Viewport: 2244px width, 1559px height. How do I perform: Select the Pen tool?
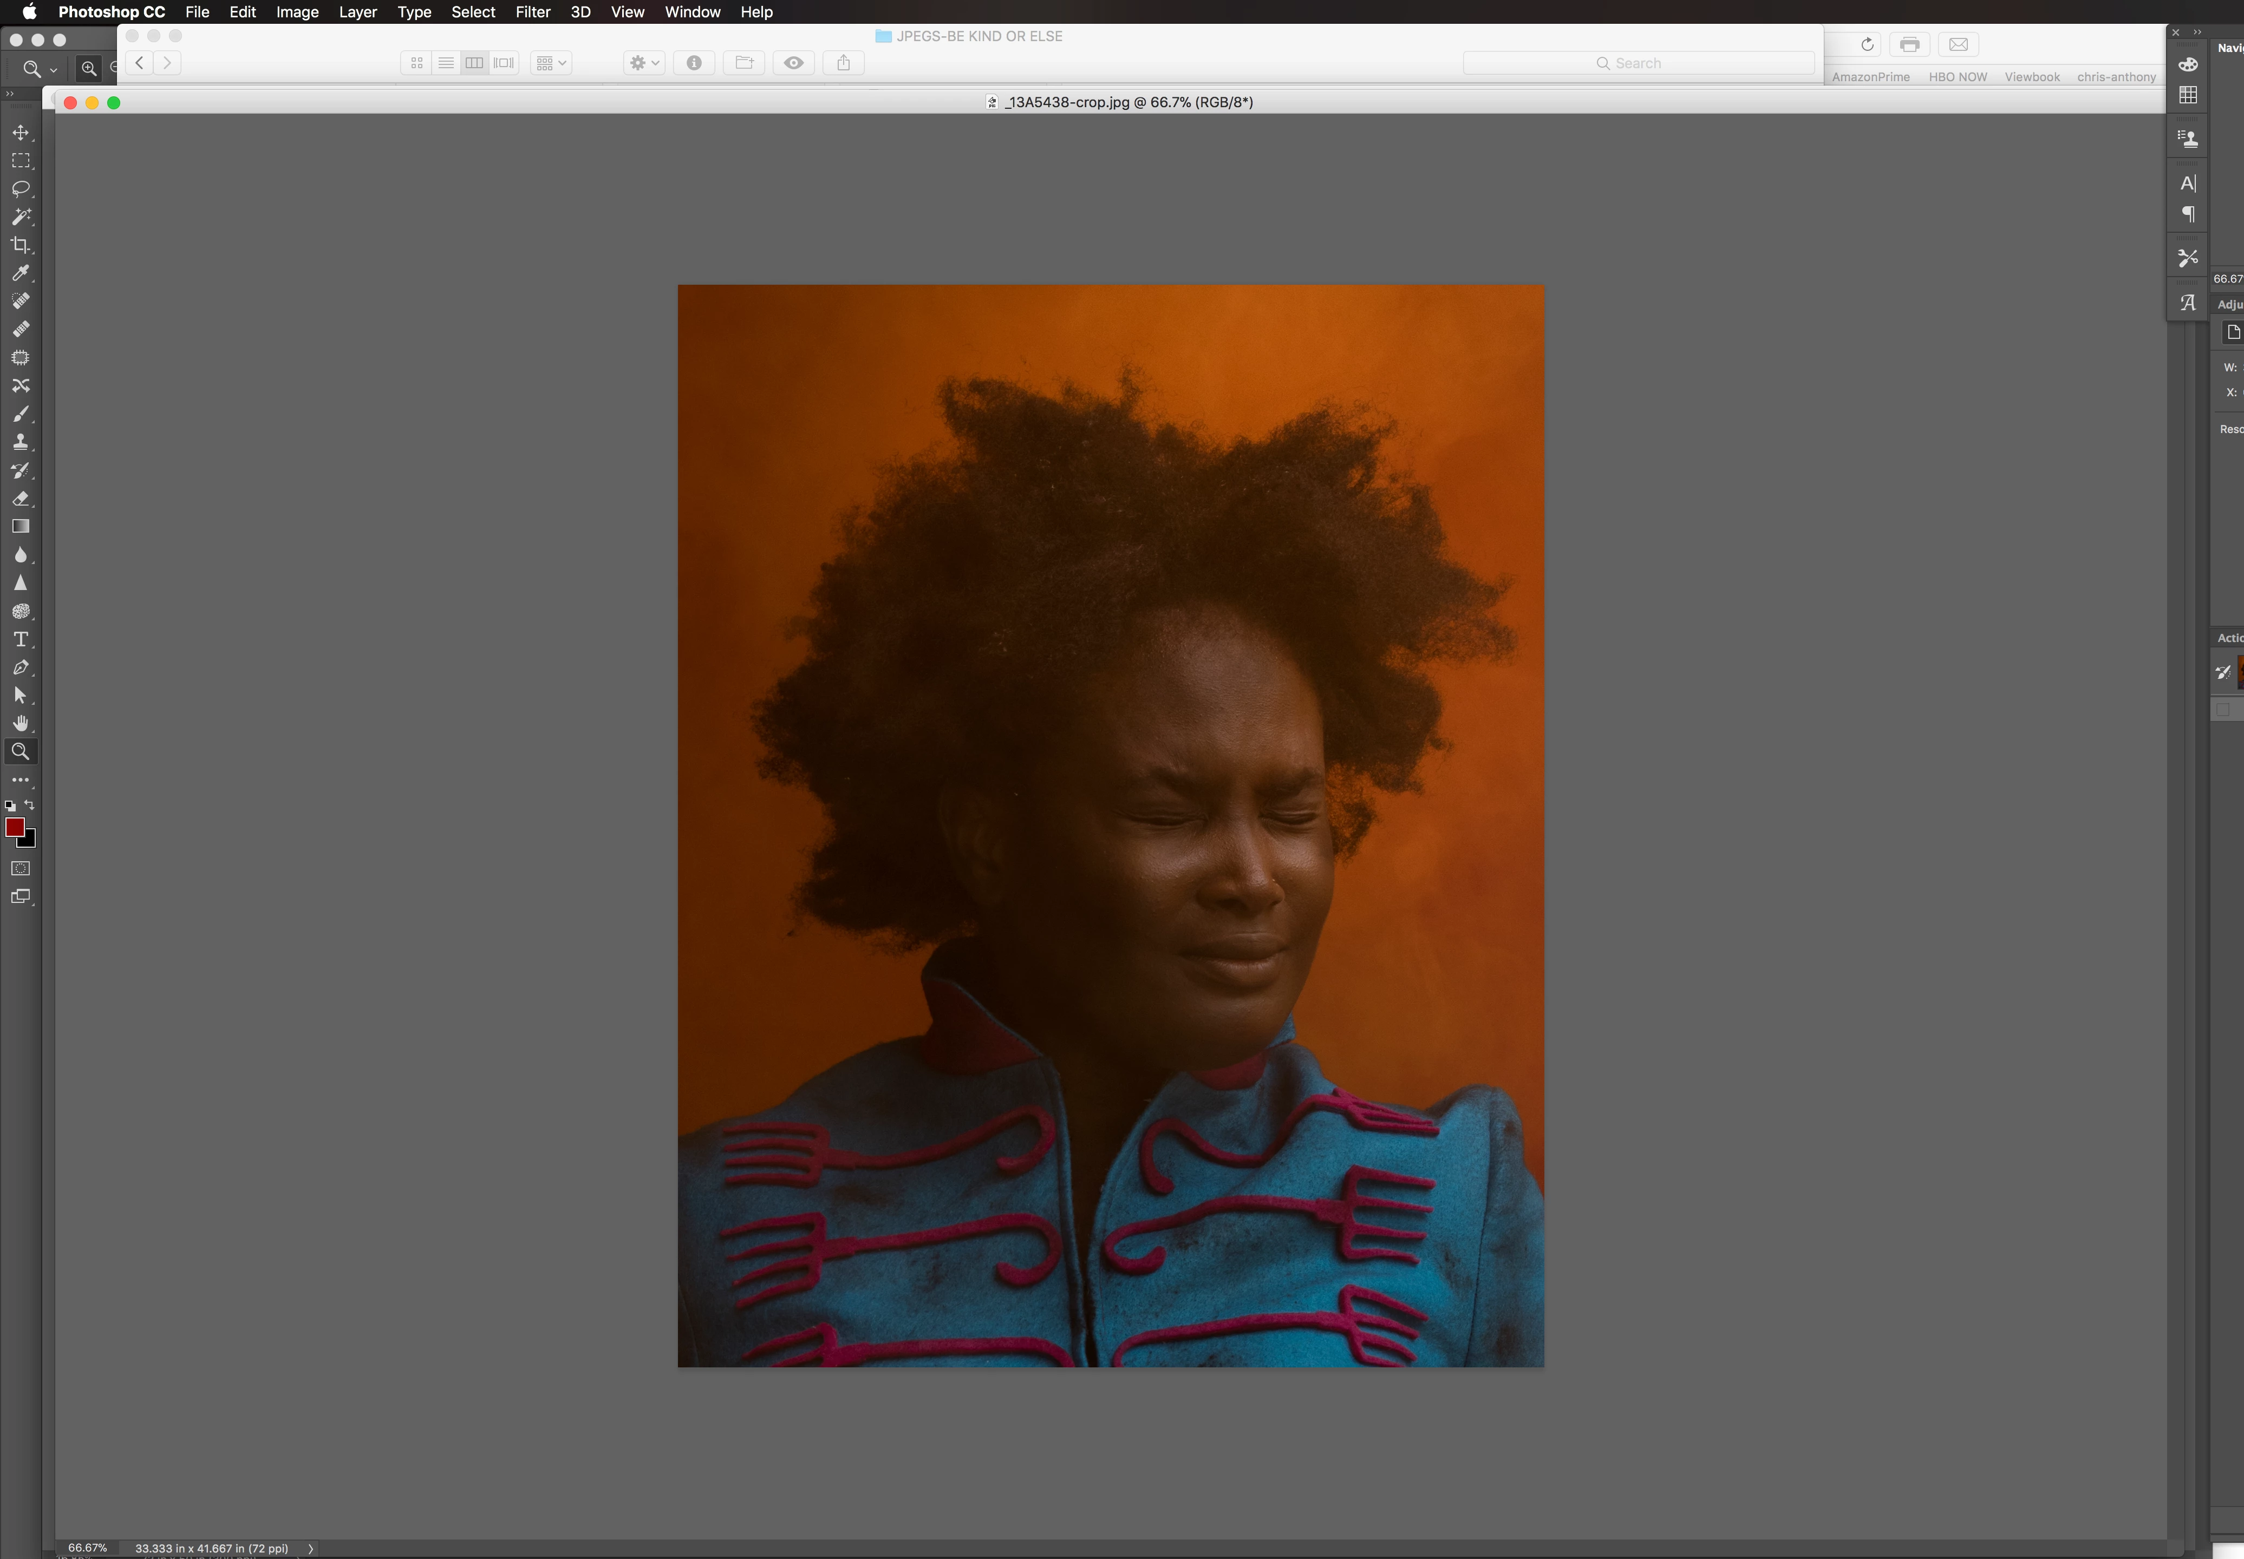(21, 668)
